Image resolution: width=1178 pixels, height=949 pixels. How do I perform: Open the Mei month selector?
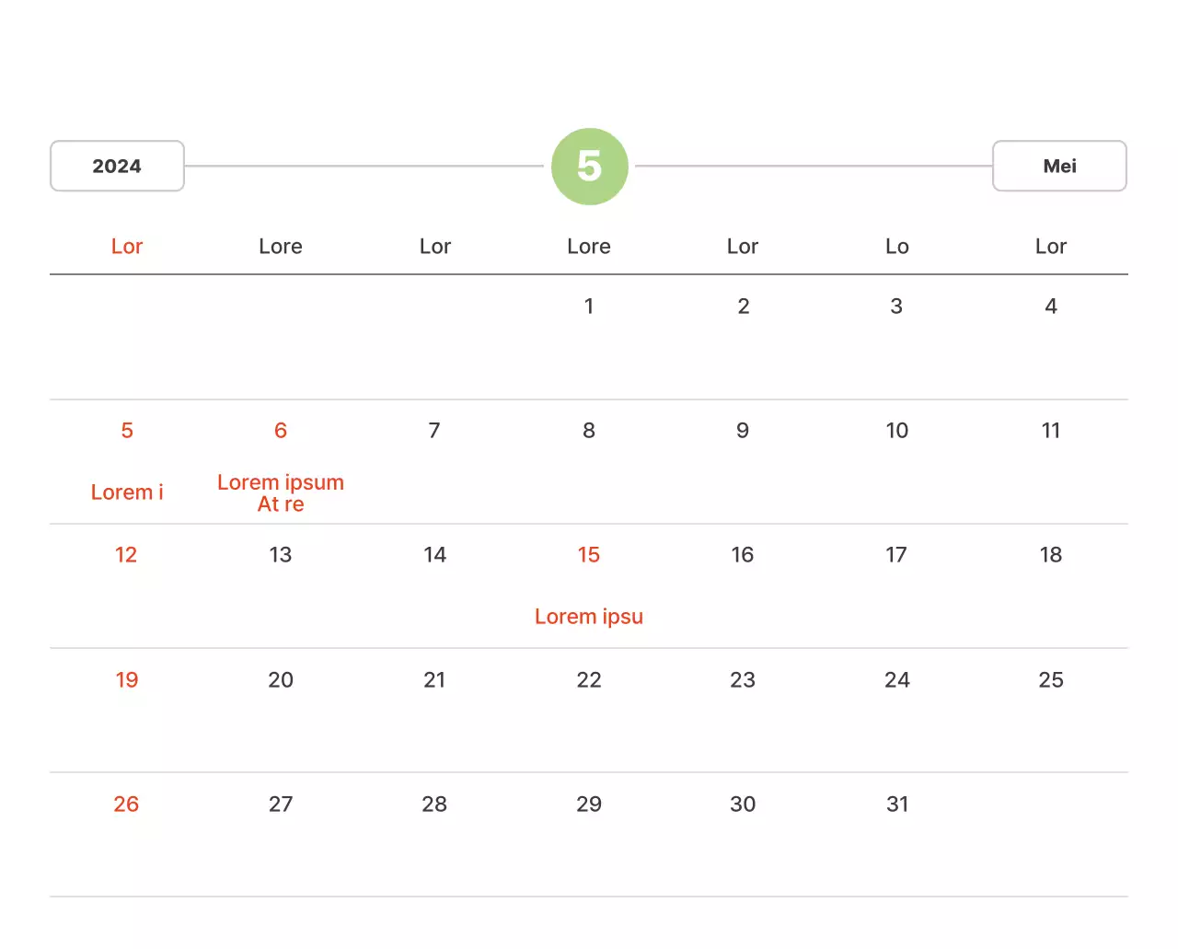click(1059, 167)
